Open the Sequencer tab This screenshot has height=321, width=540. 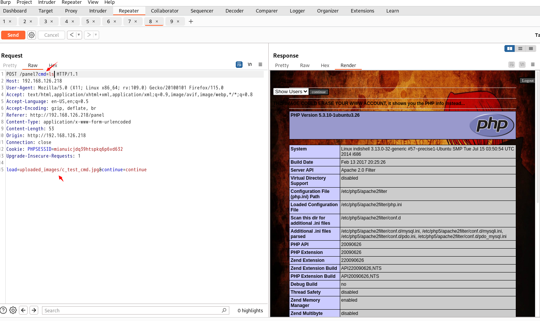[x=202, y=11]
